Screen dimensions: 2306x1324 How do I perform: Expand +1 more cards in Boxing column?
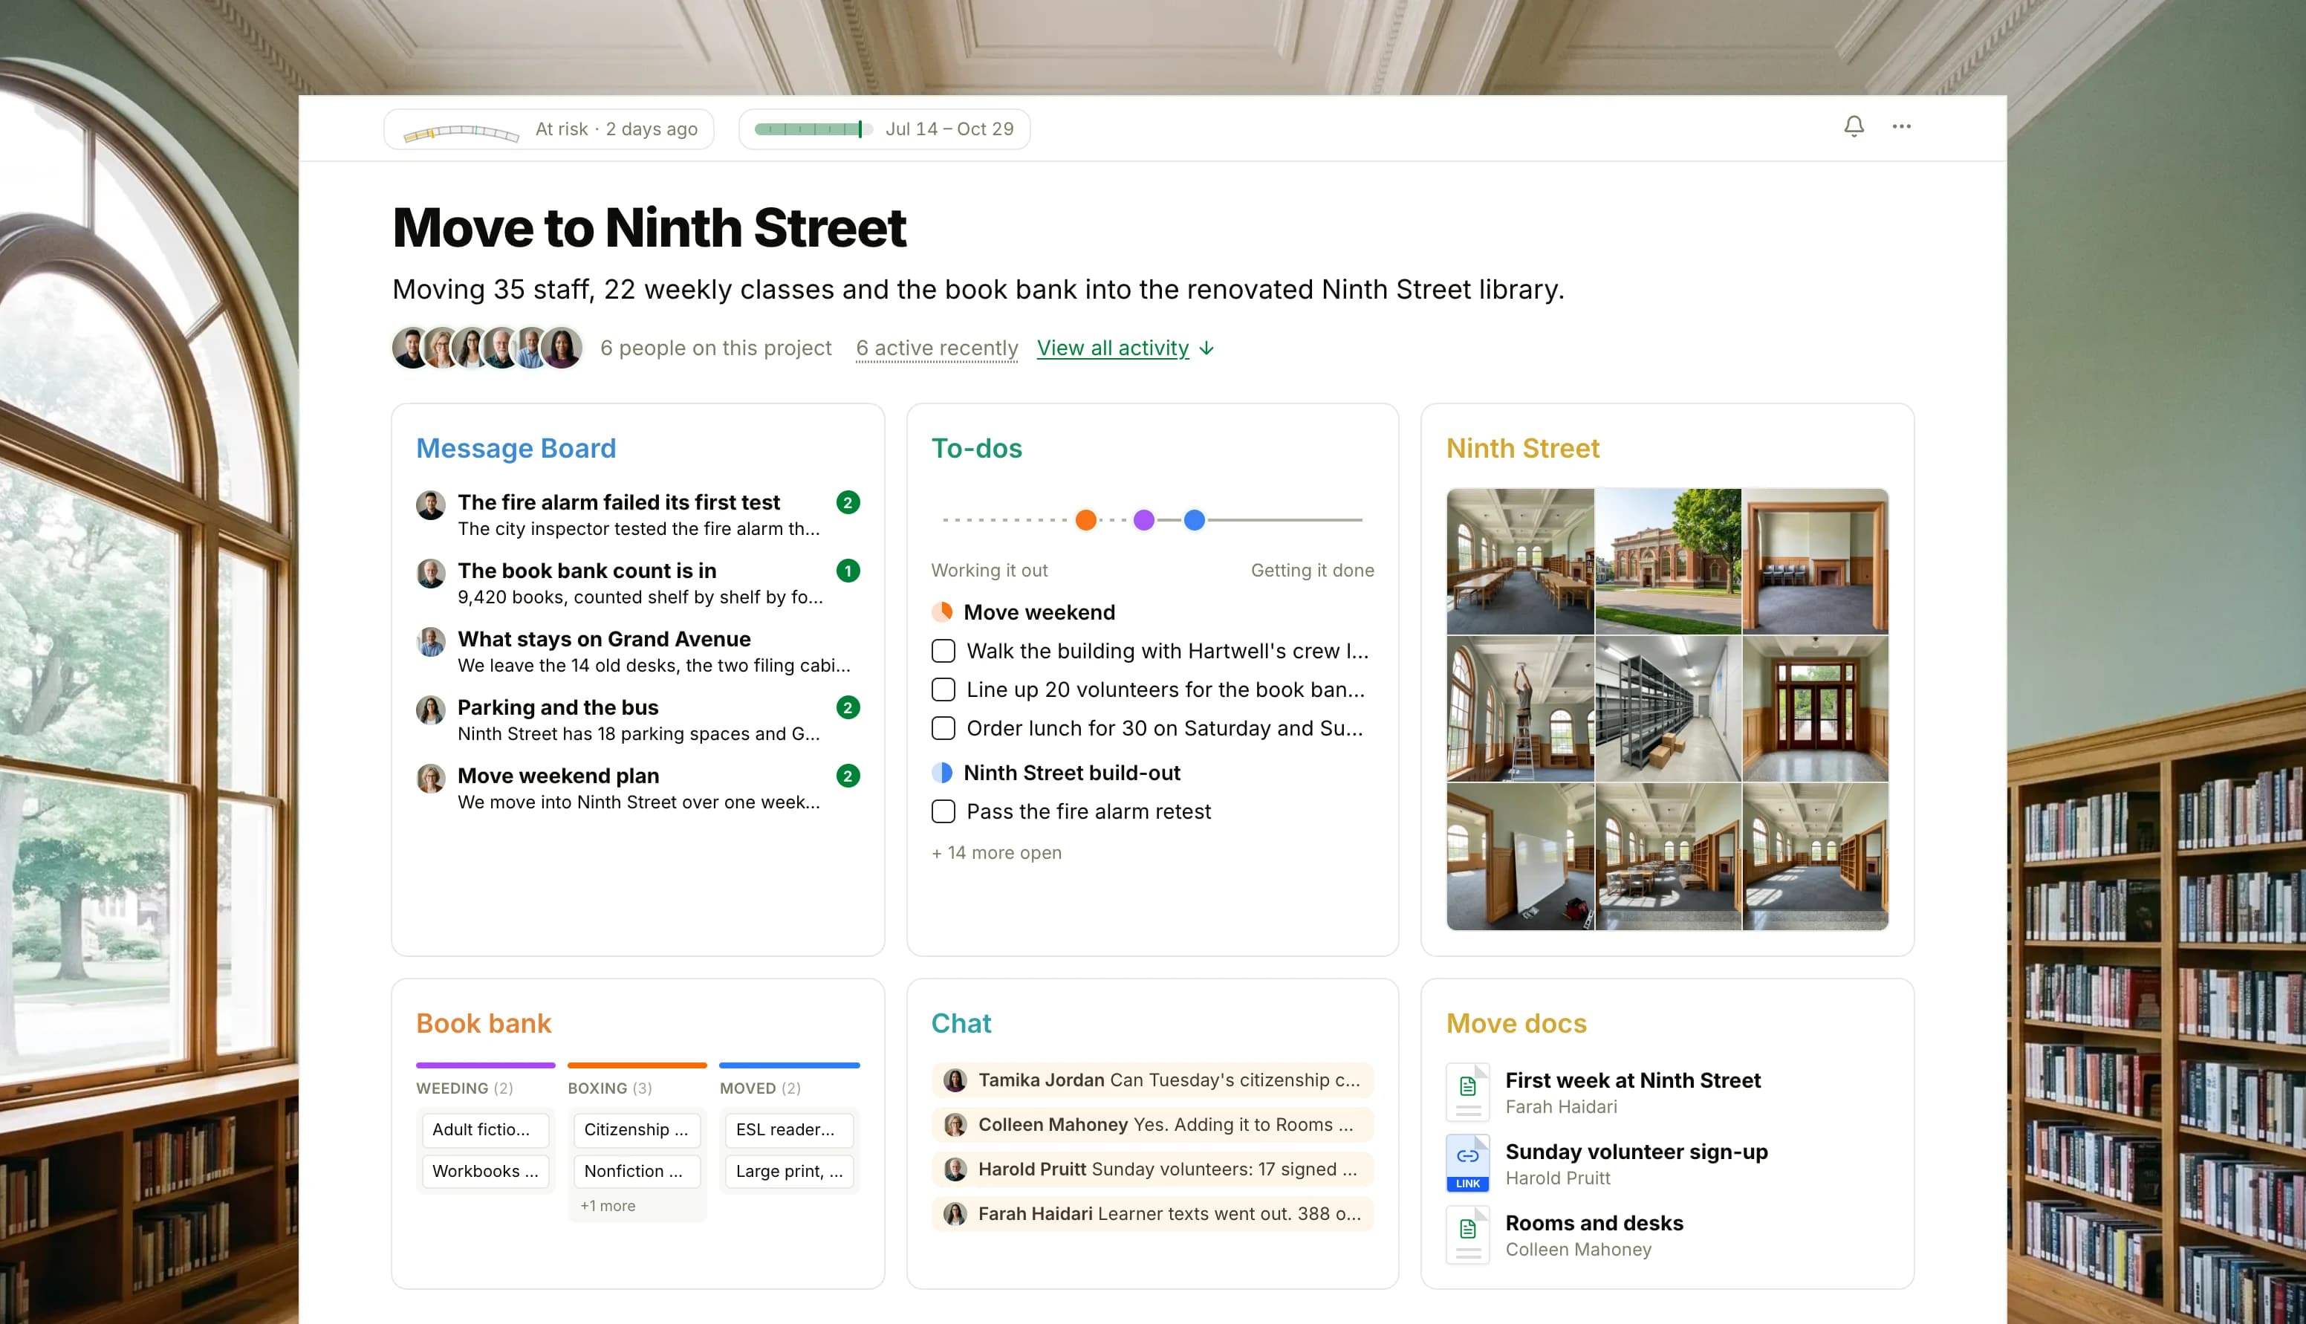607,1206
